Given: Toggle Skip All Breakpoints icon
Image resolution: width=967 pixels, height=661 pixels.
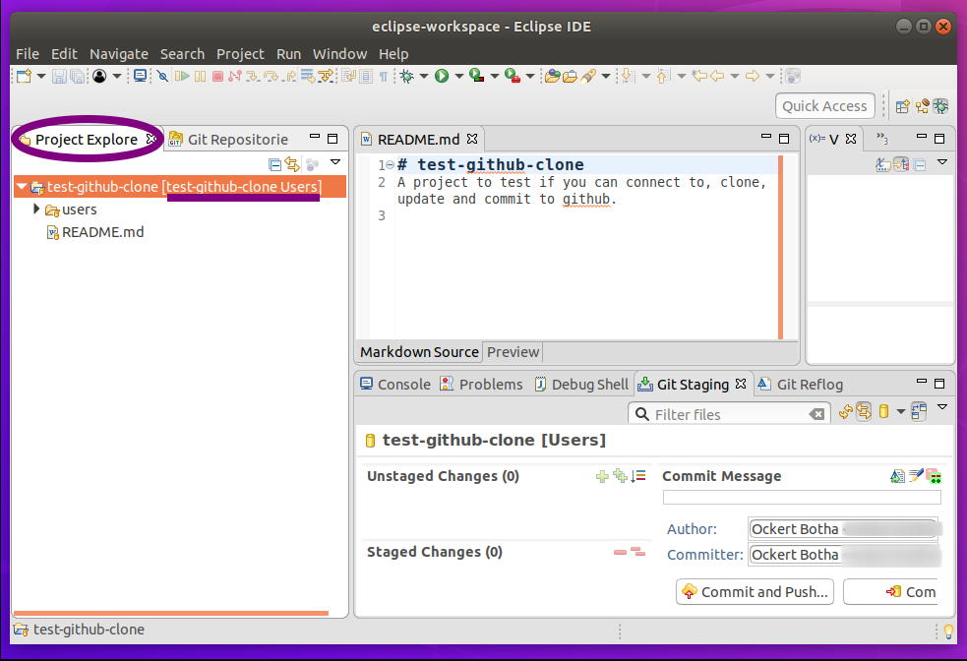Looking at the screenshot, I should [162, 76].
